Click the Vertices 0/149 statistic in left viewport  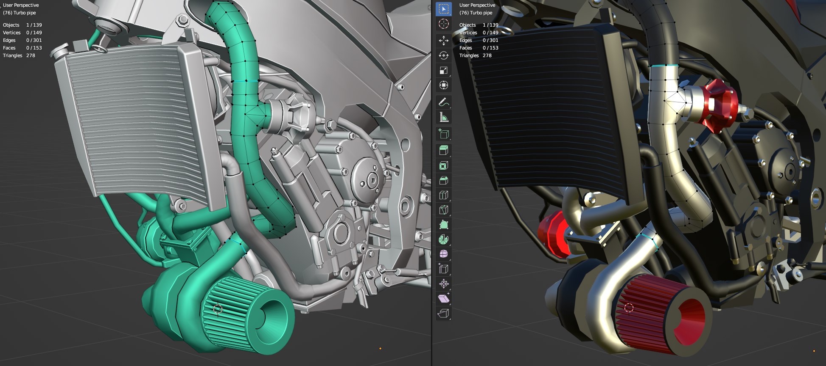tap(22, 33)
